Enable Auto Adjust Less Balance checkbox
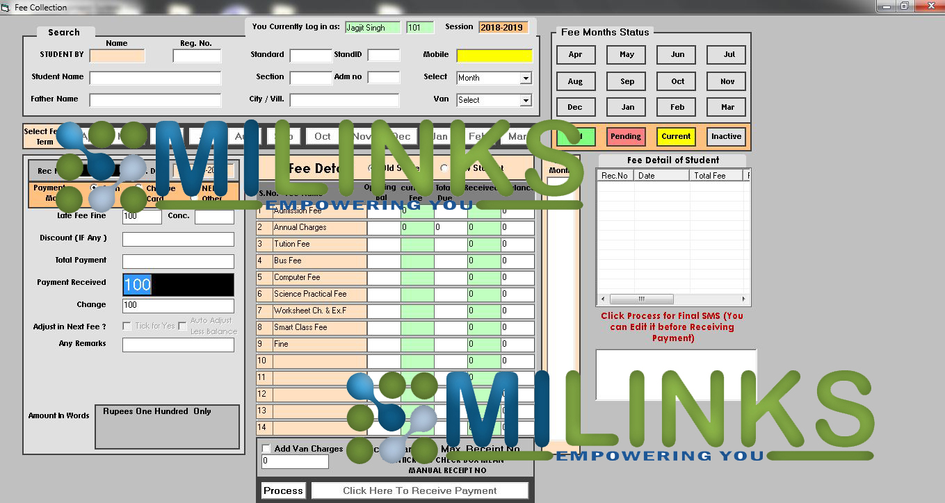Image resolution: width=945 pixels, height=503 pixels. point(182,326)
